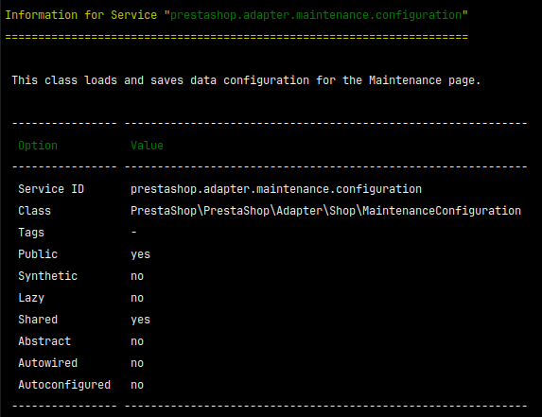
Task: Click the green service name in the heading
Action: (x=316, y=15)
